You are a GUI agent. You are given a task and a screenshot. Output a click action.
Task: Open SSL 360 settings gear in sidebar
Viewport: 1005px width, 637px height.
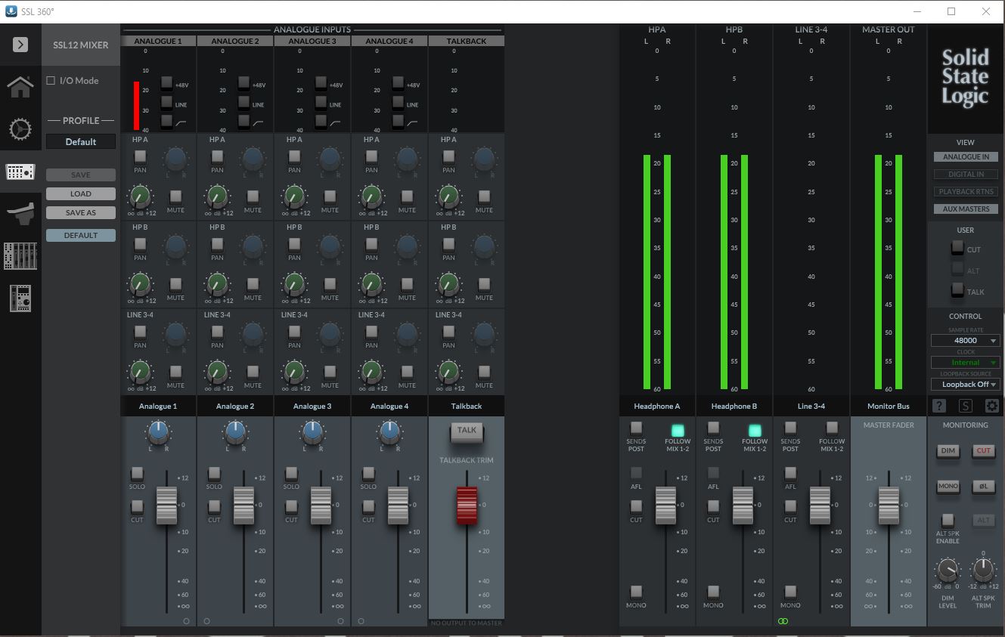pos(20,129)
